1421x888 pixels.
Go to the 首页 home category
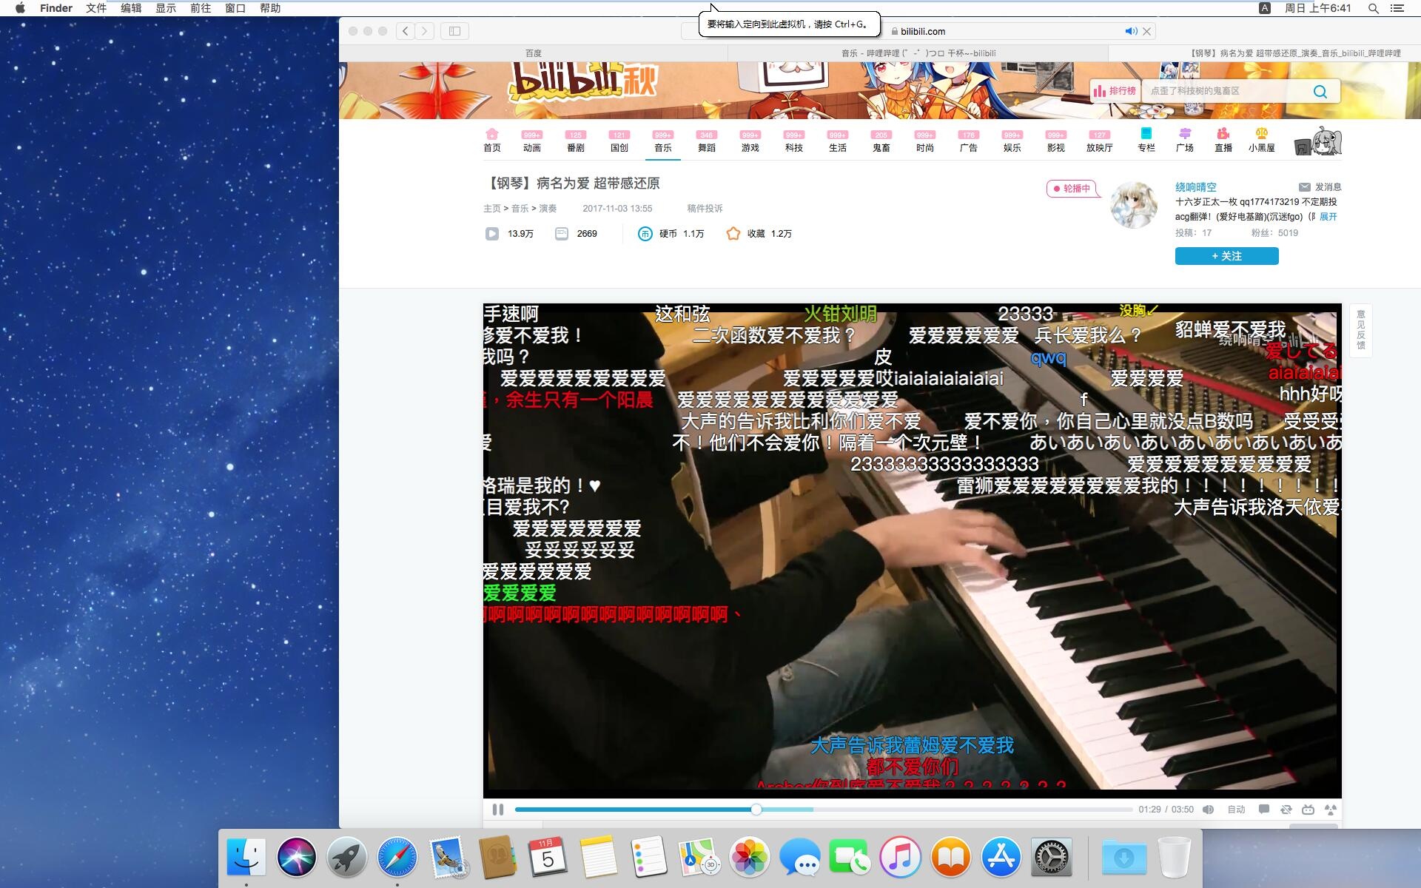[492, 140]
